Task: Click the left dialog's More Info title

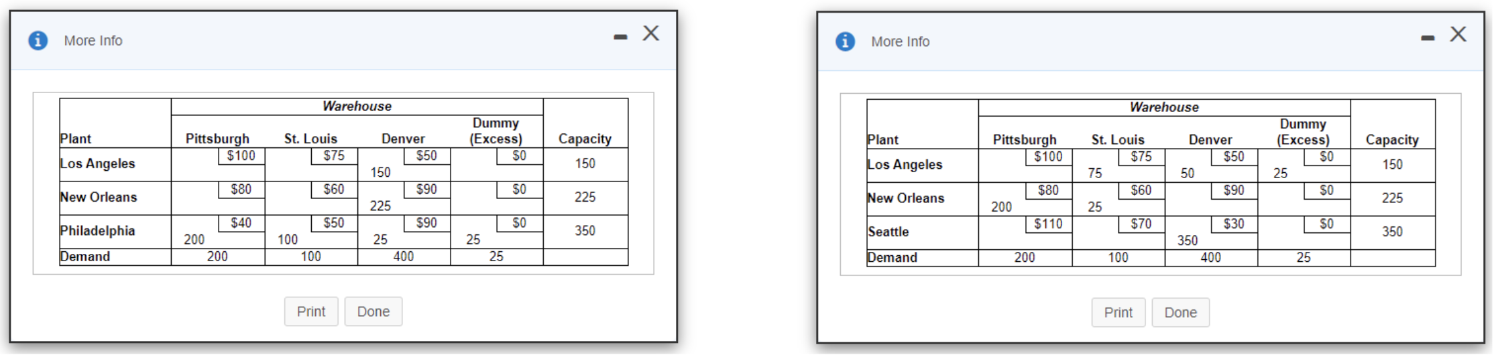Action: [93, 41]
